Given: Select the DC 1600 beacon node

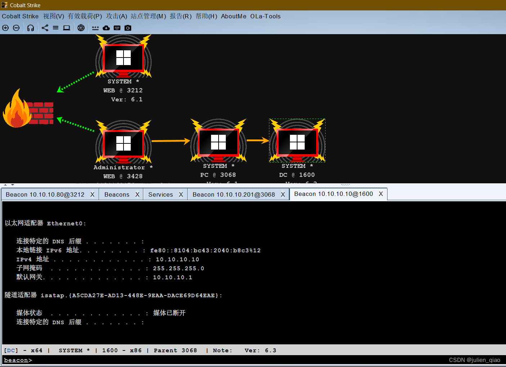Looking at the screenshot, I should (x=297, y=141).
